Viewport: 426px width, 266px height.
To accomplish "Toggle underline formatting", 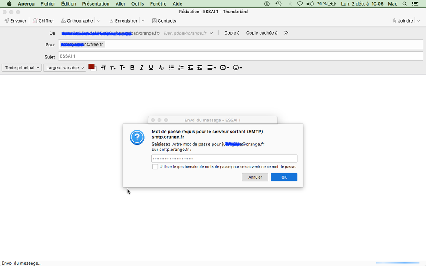I will [x=151, y=68].
